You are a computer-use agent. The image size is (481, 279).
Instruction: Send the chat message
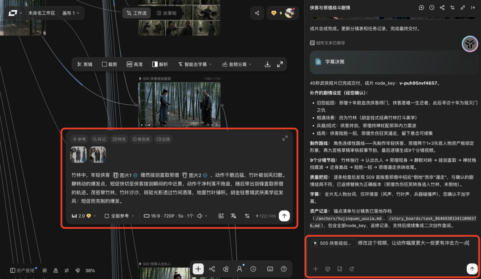point(472,269)
